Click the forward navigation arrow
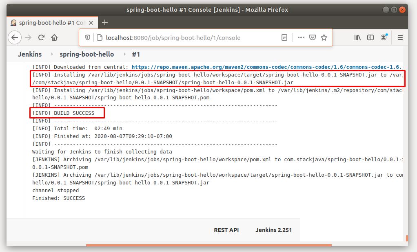 28,37
